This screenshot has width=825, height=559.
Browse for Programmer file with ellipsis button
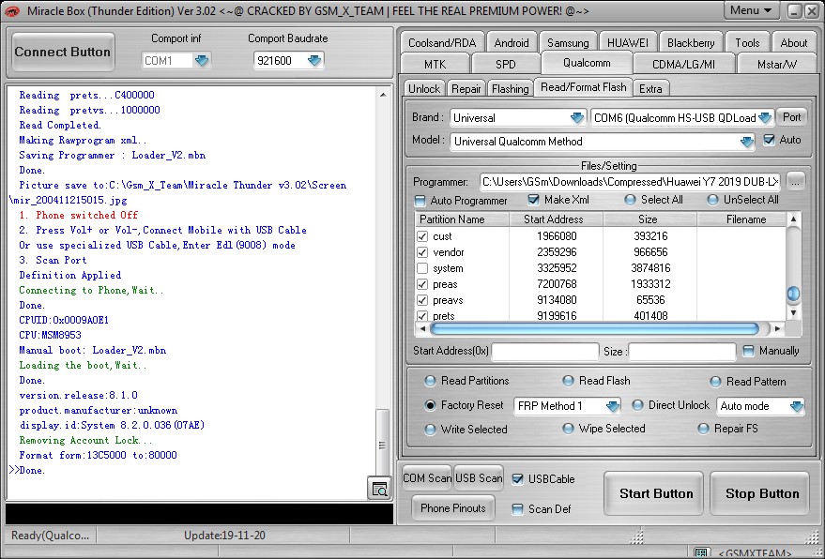796,182
